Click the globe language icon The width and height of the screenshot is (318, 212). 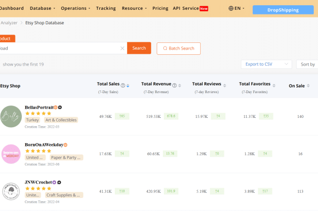(231, 8)
